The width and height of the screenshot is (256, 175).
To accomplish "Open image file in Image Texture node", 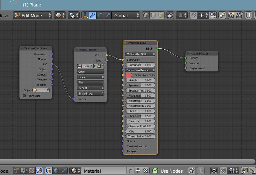I will tap(99, 66).
